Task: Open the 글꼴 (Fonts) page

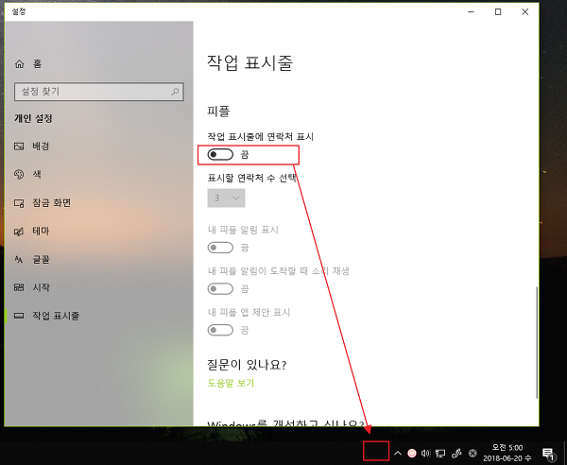Action: (x=32, y=259)
